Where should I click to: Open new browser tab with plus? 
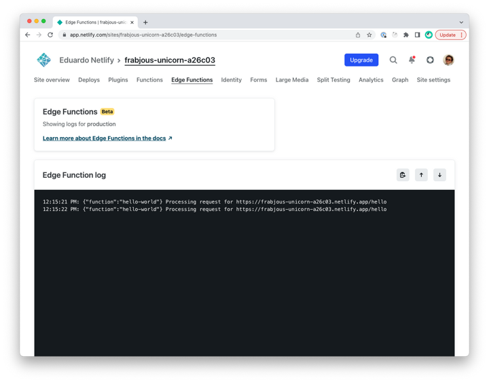145,22
